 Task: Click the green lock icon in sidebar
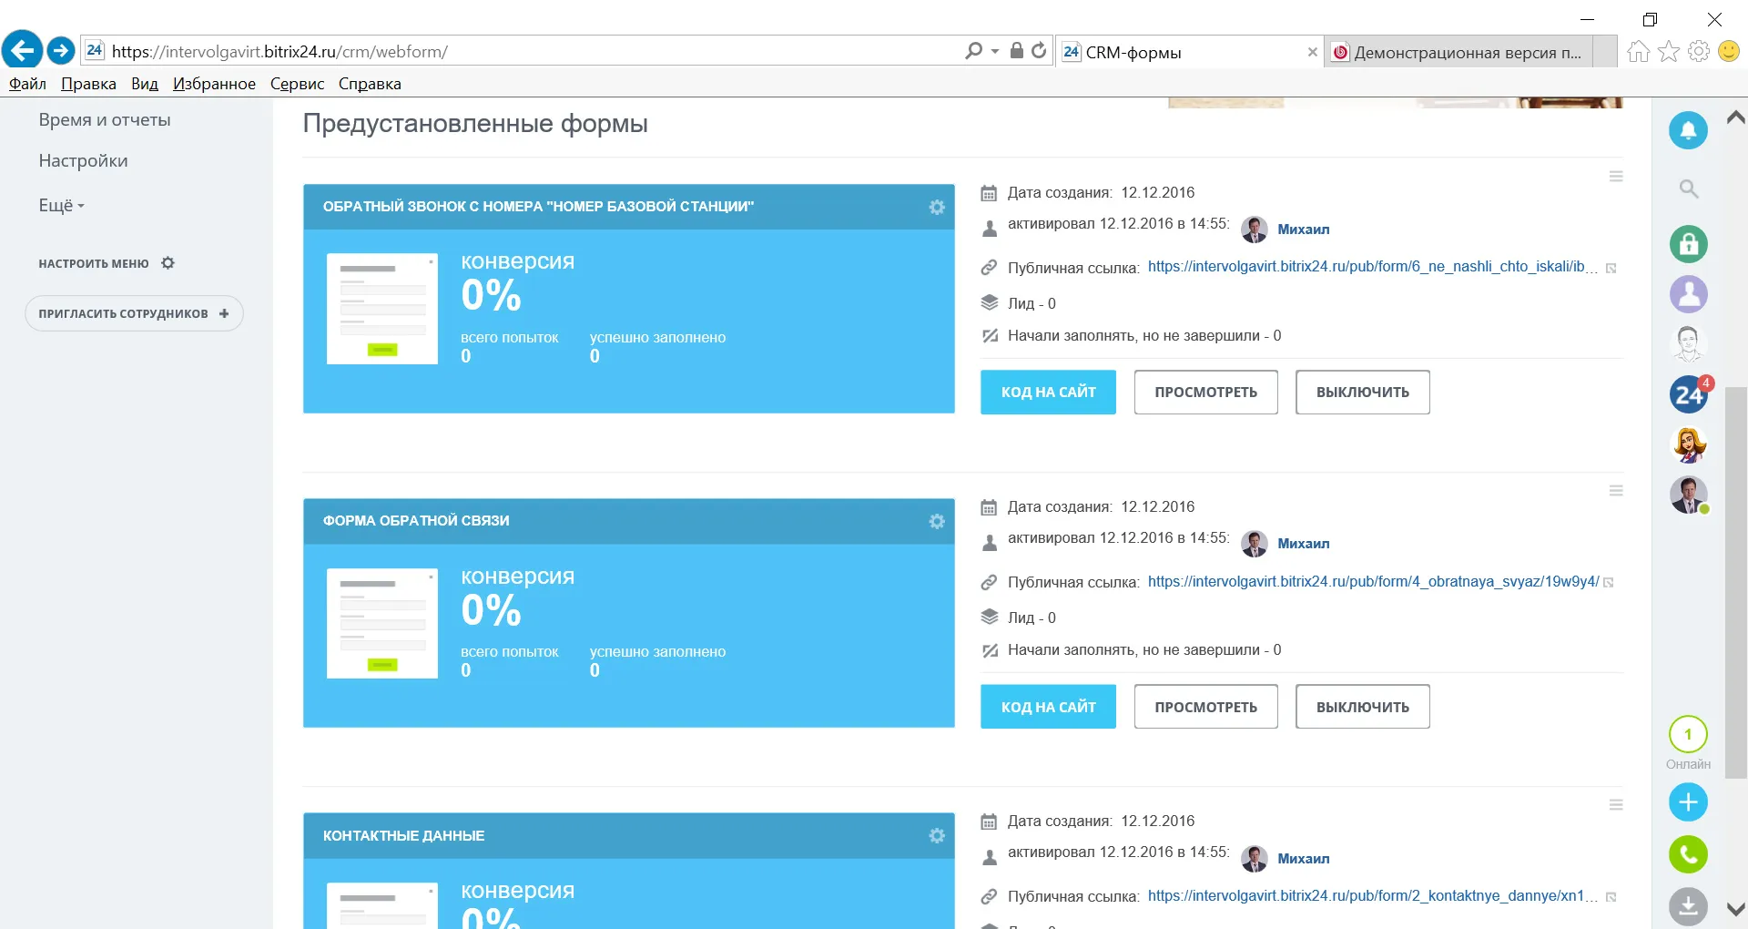pos(1687,244)
